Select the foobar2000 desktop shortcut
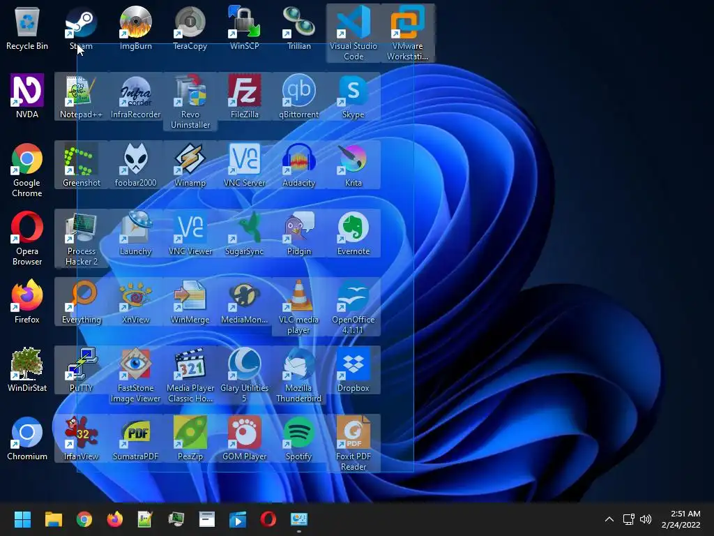 coord(136,165)
